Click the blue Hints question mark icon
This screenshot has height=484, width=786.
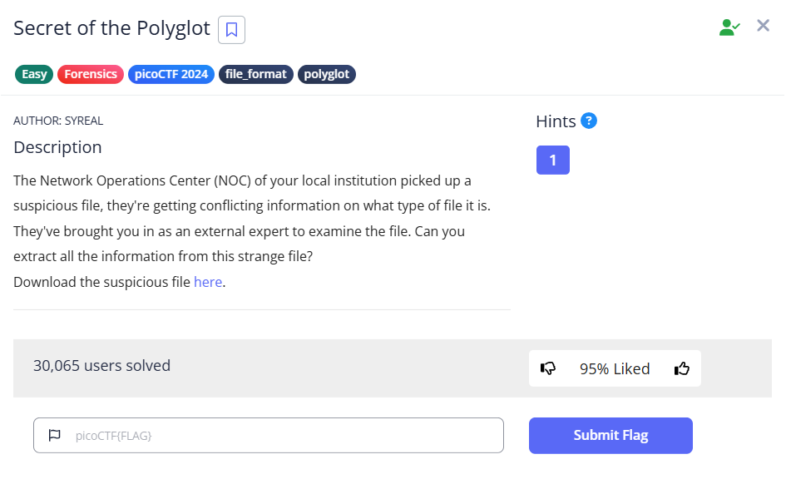(x=589, y=121)
